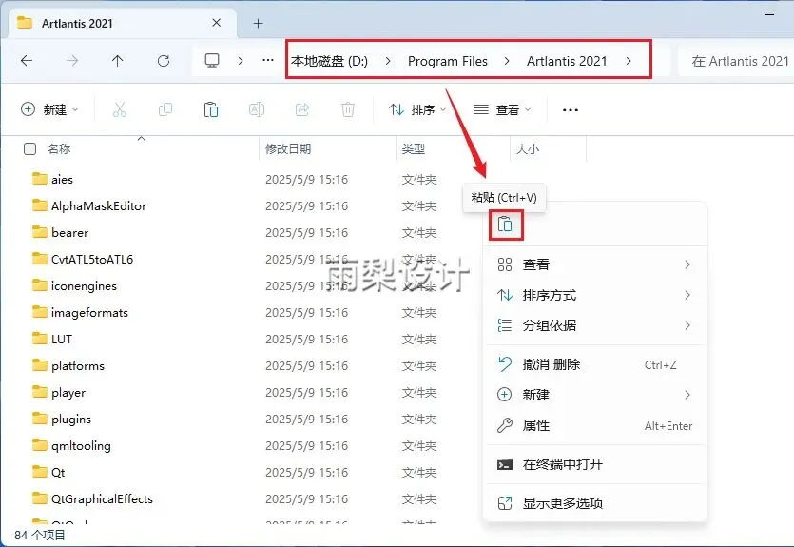
Task: Sort by the 类型 column header
Action: (414, 149)
